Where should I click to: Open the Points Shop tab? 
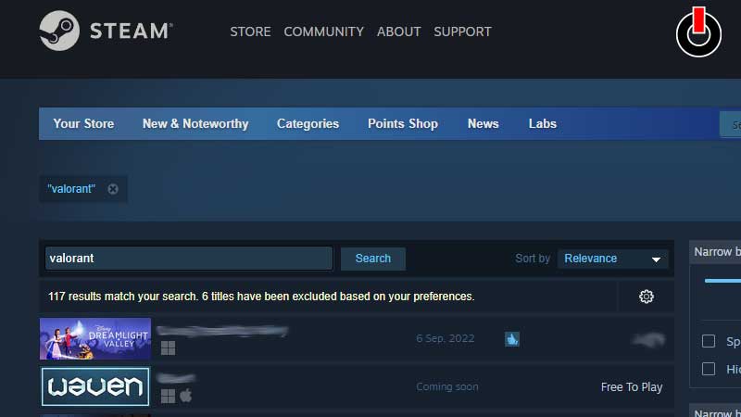pyautogui.click(x=403, y=124)
